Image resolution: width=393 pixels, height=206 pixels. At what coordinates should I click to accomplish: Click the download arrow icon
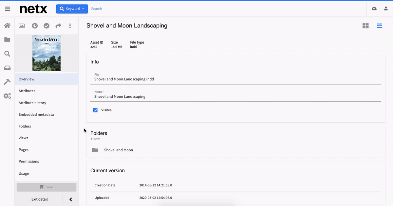[35, 26]
